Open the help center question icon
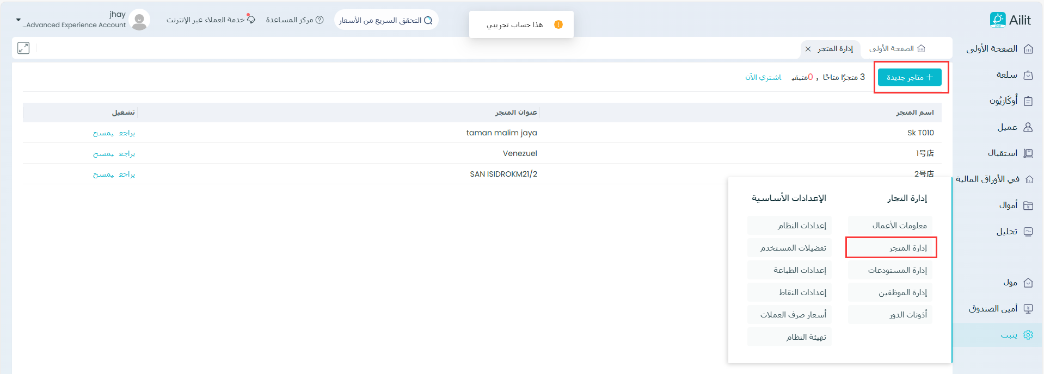Image resolution: width=1044 pixels, height=374 pixels. coord(320,20)
